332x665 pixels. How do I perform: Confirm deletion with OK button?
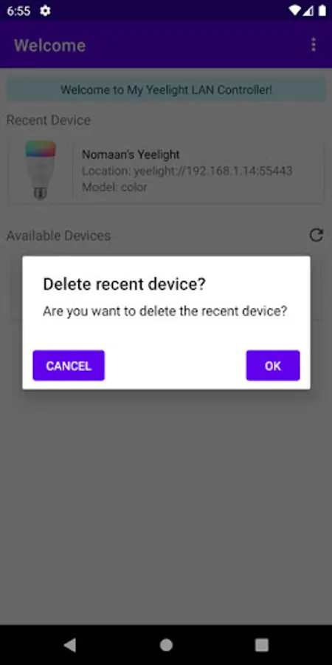[273, 366]
